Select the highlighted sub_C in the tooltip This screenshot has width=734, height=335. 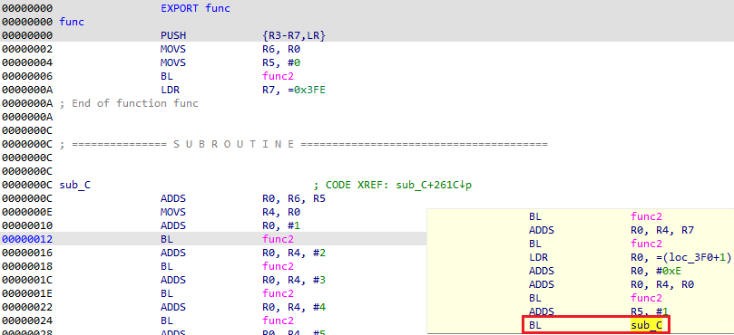click(647, 325)
